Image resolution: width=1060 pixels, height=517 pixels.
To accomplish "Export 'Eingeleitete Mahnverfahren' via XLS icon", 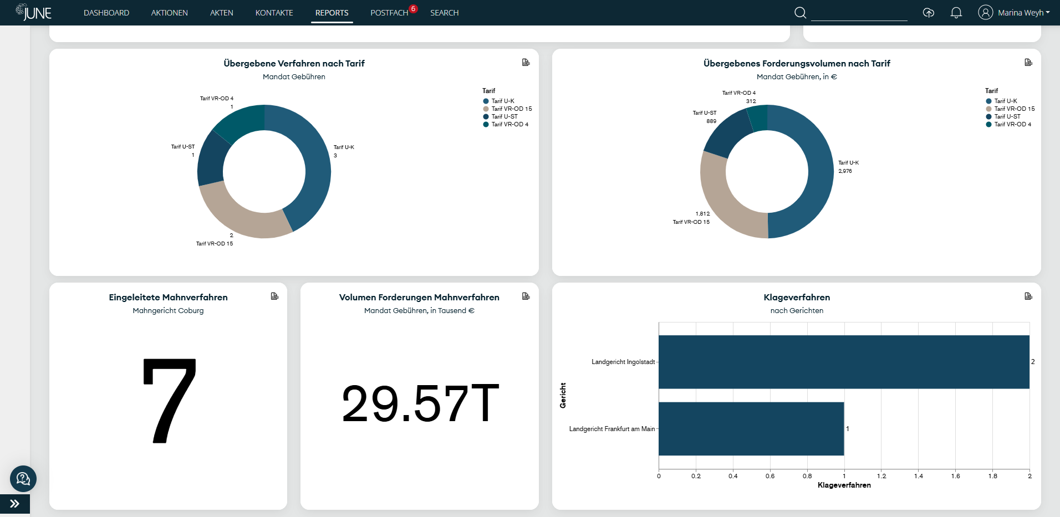I will pyautogui.click(x=274, y=296).
